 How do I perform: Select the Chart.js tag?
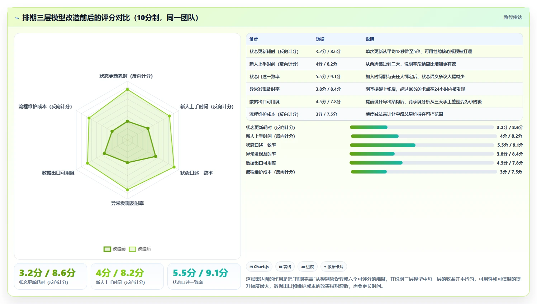(259, 267)
